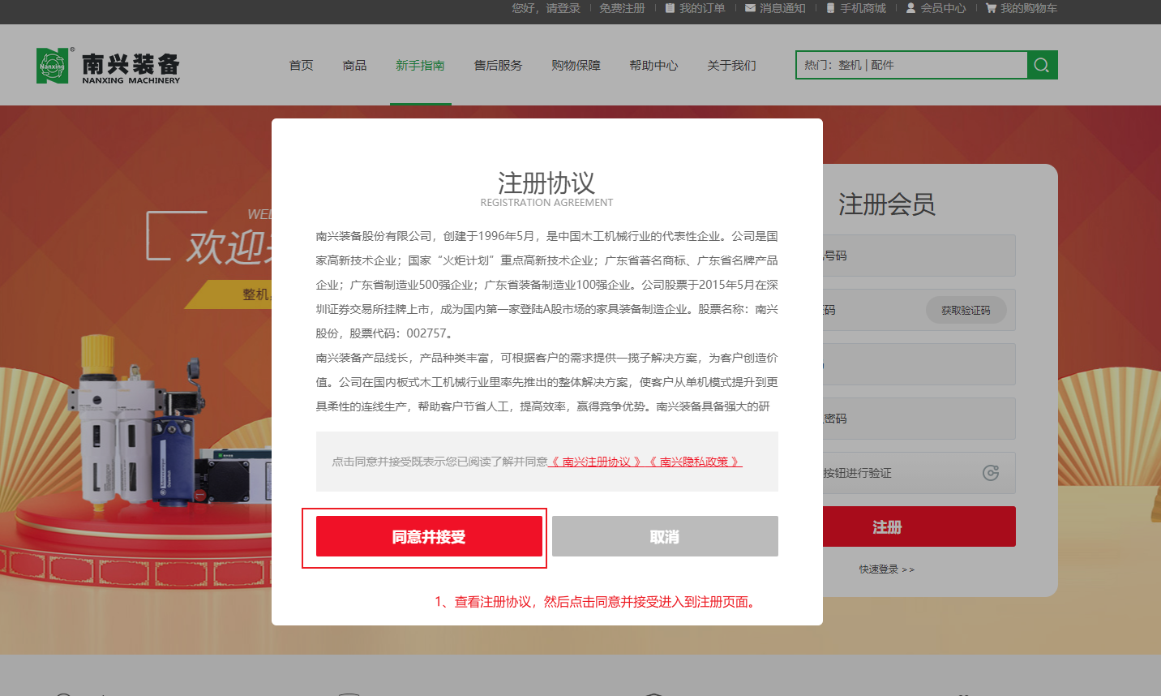The width and height of the screenshot is (1161, 696).
Task: Open 《南兴隐私政策》 link
Action: 694,462
